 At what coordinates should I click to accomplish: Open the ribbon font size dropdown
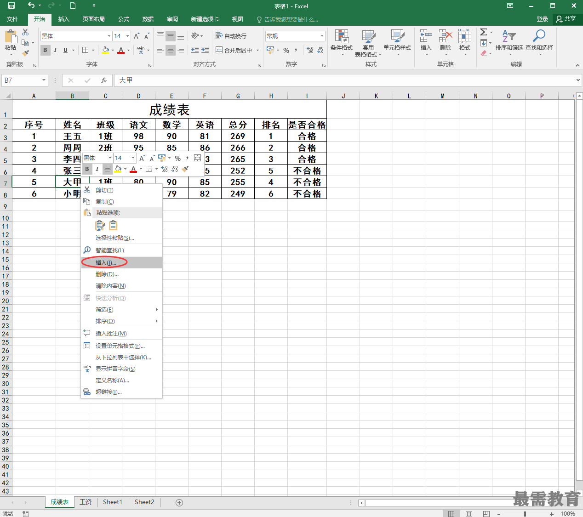point(127,36)
